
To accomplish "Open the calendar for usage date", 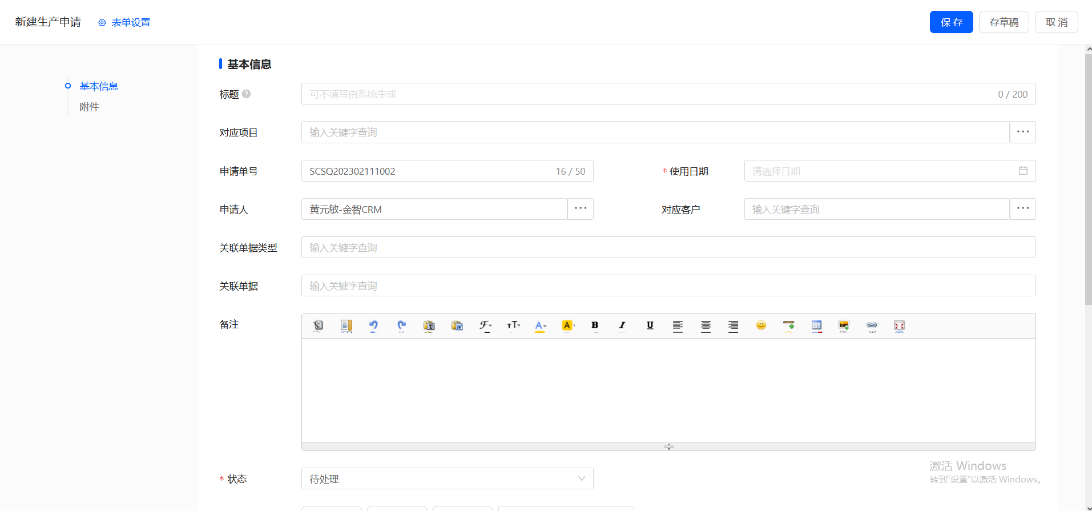I will (1023, 171).
